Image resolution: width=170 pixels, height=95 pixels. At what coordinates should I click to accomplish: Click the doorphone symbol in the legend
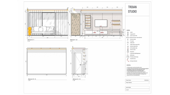pos(128,52)
